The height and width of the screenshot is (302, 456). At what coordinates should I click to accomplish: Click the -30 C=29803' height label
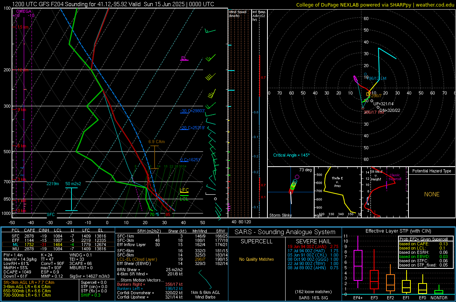[x=192, y=111]
